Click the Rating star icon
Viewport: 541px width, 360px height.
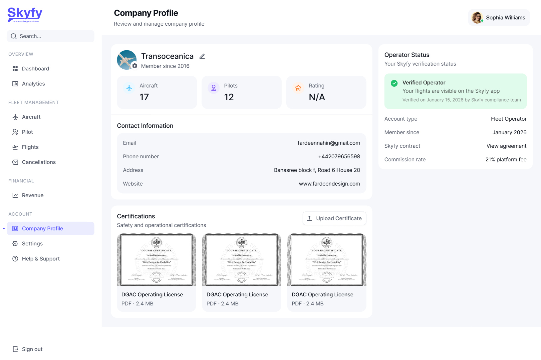coord(298,88)
